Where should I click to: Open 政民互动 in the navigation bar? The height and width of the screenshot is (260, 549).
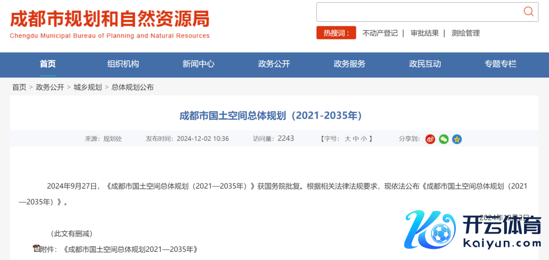(425, 64)
